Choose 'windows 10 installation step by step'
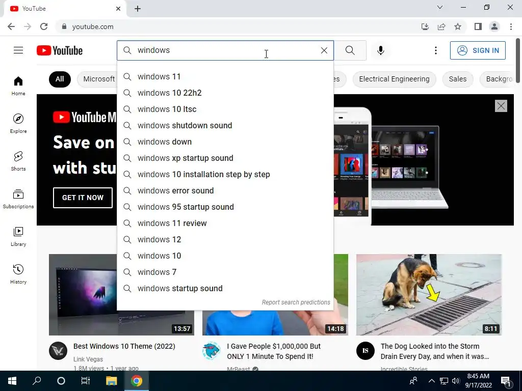 tap(225, 174)
